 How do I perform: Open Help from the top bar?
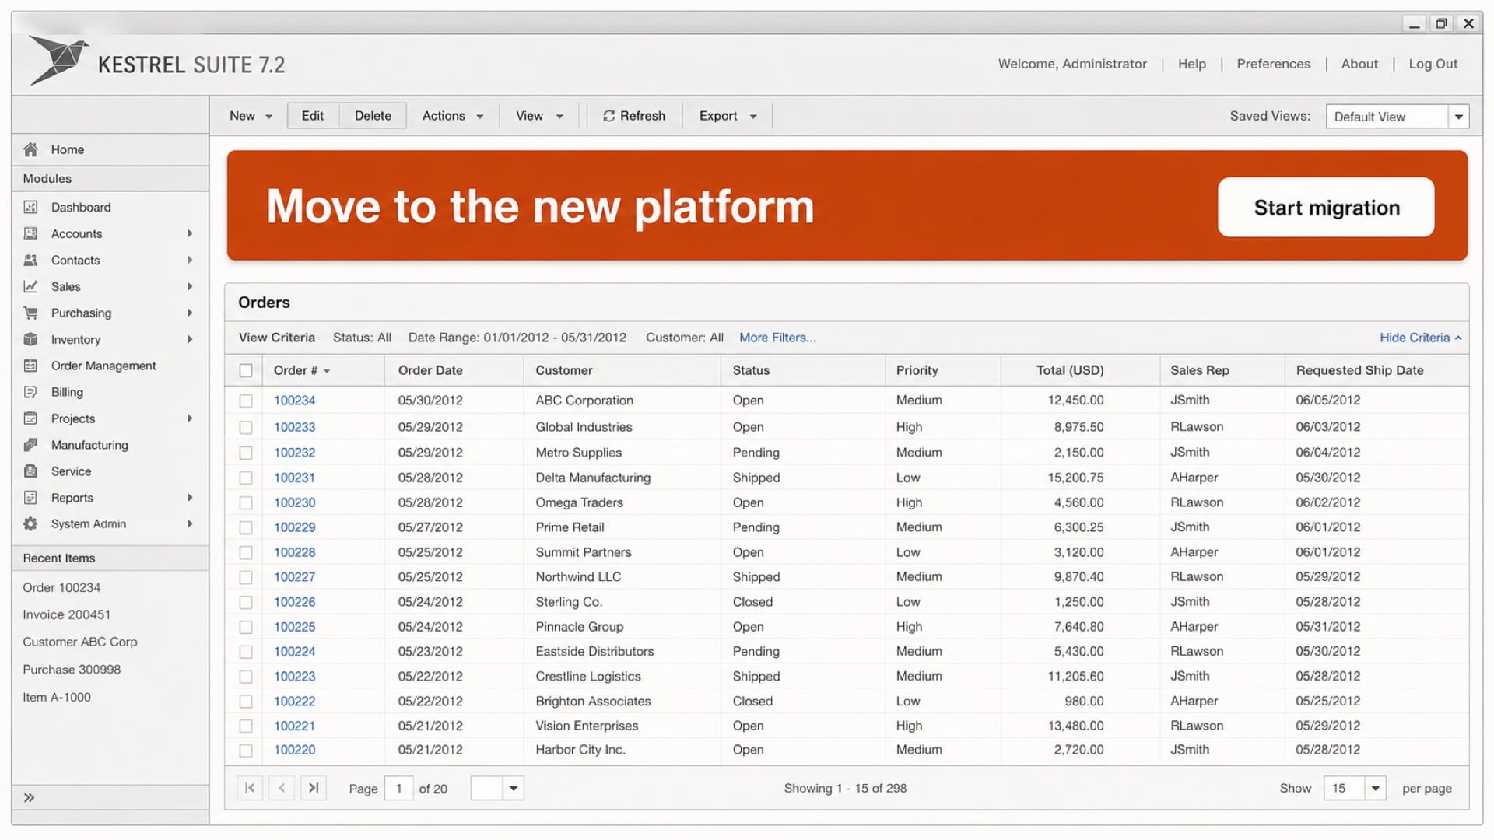tap(1191, 64)
